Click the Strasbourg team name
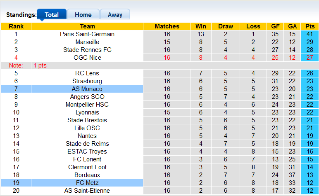The height and width of the screenshot is (196, 319). 87,81
